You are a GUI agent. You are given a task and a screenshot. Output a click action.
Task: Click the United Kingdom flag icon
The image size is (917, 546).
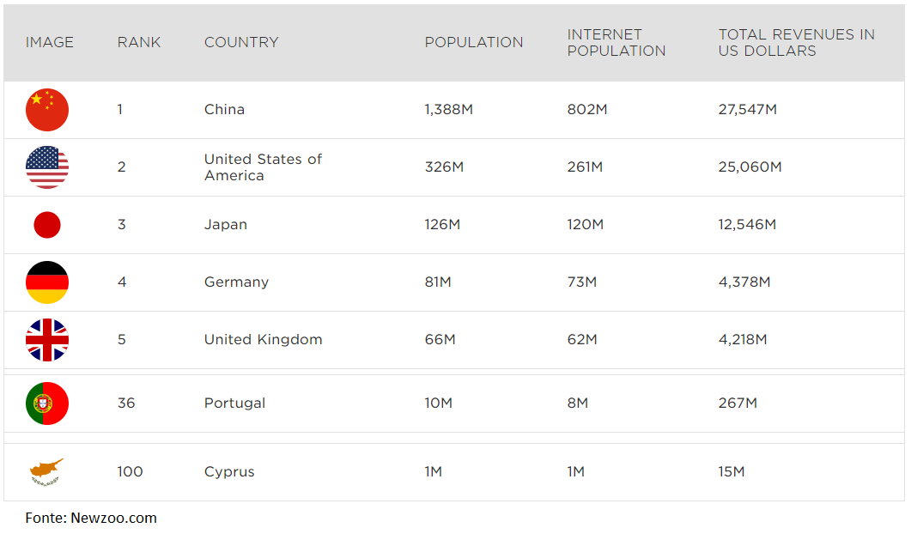tap(47, 340)
